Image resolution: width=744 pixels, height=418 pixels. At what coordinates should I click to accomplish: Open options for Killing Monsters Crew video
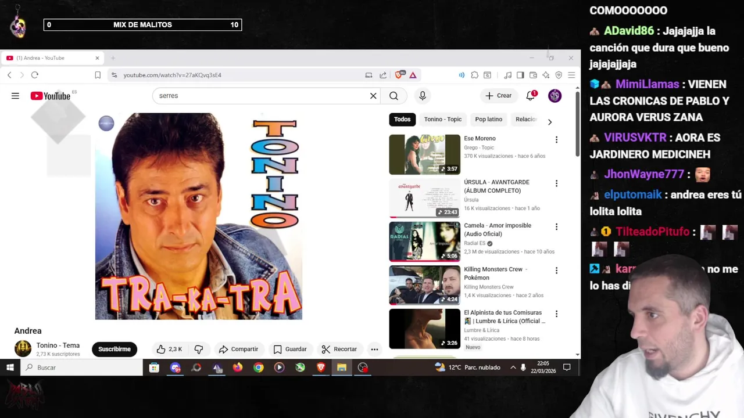(556, 270)
